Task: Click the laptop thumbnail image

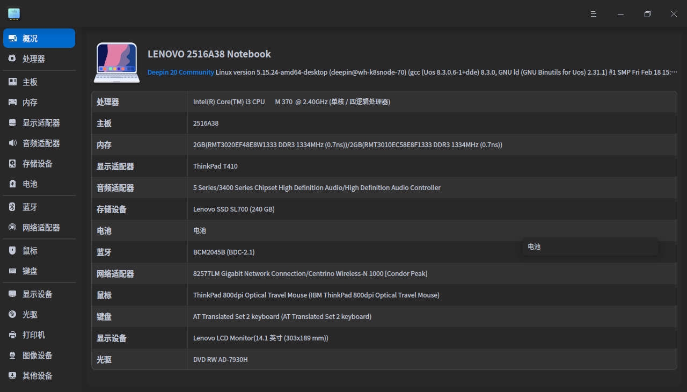Action: point(116,63)
